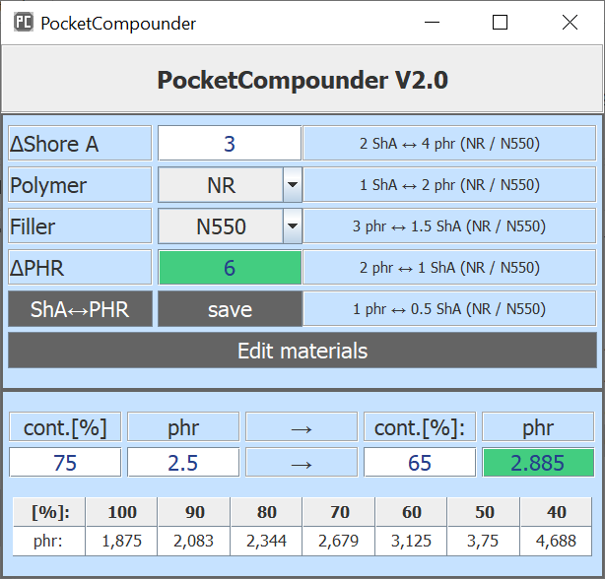The width and height of the screenshot is (605, 579).
Task: Click the N550 filler combo box
Action: point(221,226)
